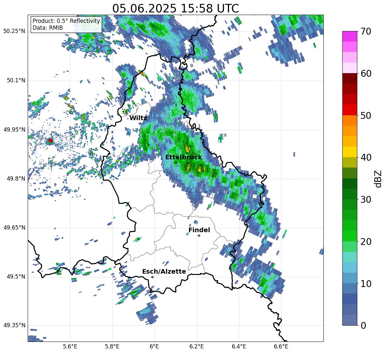Image resolution: width=386 pixels, height=353 pixels.
Task: Click the red radar site marker
Action: (x=51, y=140)
